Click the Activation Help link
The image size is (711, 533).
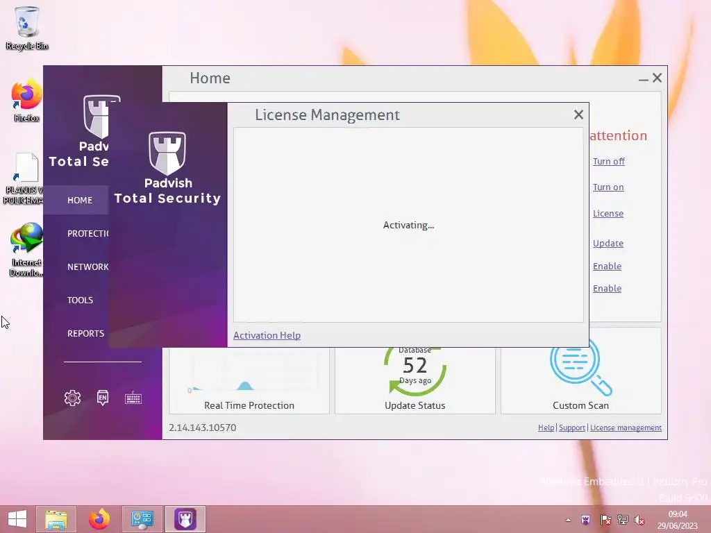[267, 335]
